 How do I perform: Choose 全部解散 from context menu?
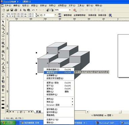click(x=59, y=75)
